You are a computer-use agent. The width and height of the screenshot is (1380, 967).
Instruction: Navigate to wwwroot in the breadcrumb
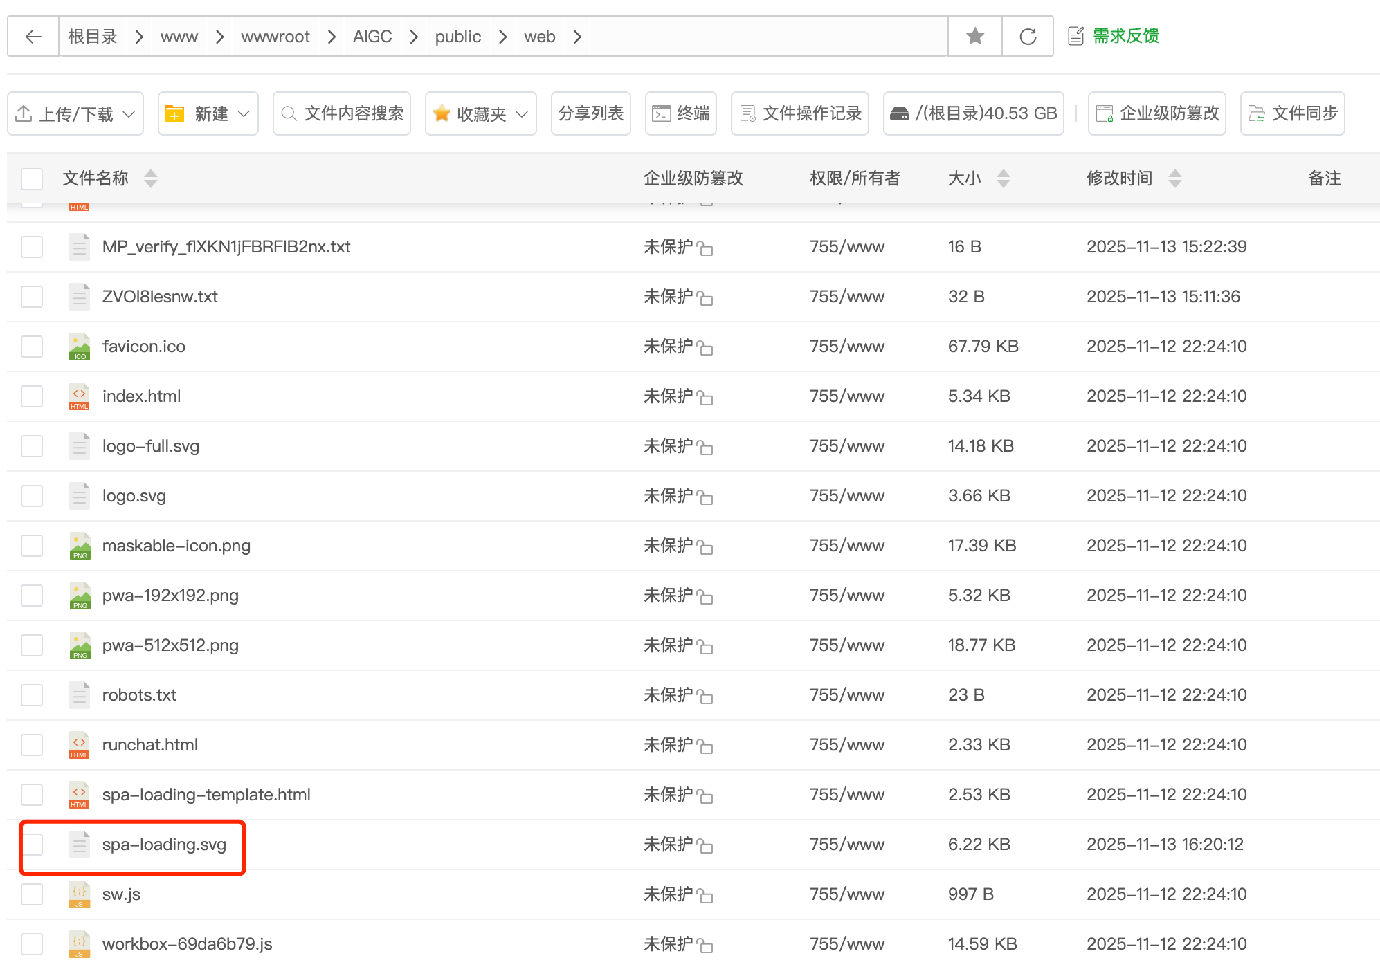click(x=275, y=37)
